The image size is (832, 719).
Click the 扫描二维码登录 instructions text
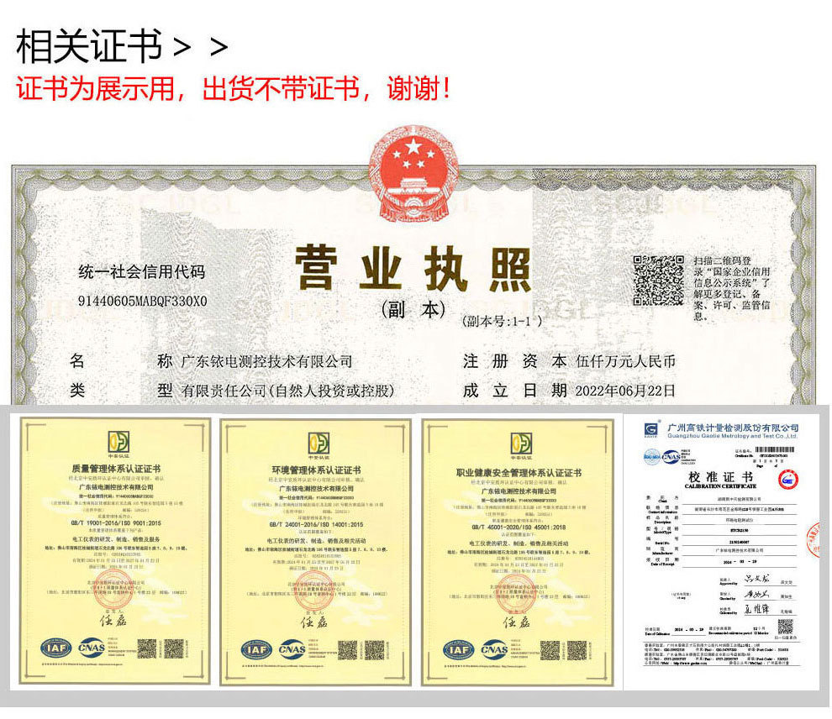pos(732,288)
